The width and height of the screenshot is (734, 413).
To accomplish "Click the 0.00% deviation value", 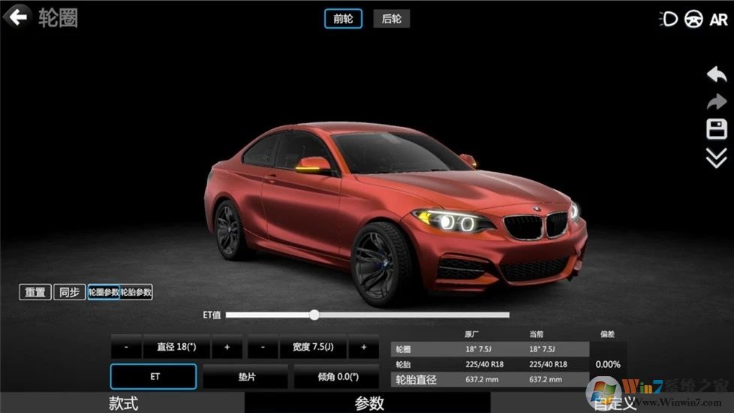I will [608, 364].
